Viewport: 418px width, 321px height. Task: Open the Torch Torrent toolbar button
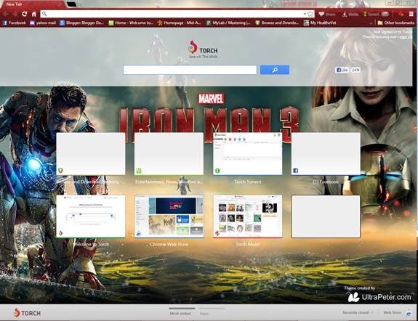pyautogui.click(x=376, y=14)
